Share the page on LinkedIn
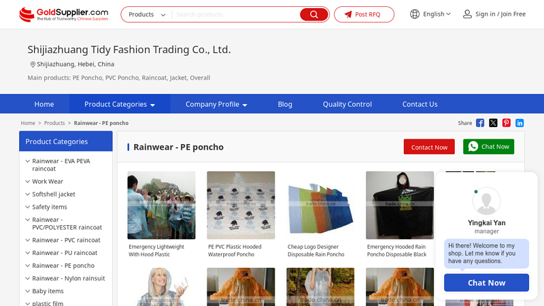This screenshot has height=306, width=544. point(520,123)
